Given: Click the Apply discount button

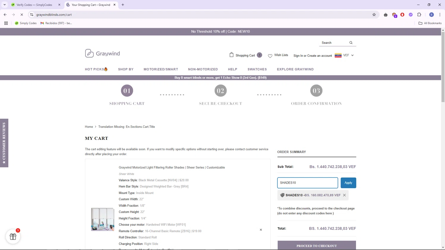Looking at the screenshot, I should point(348,183).
